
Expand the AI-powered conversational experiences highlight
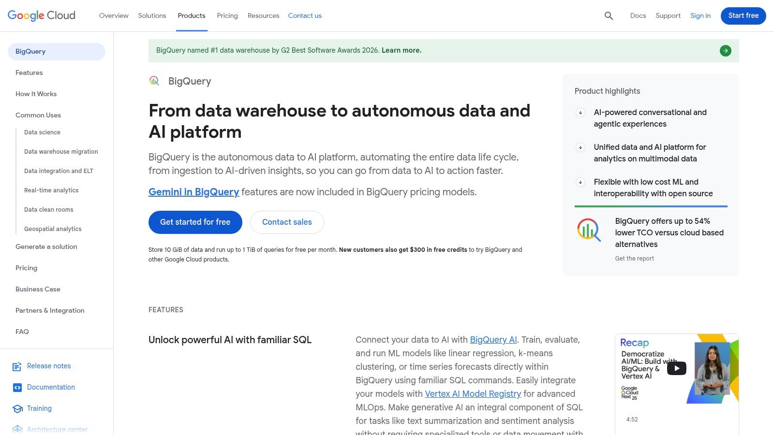coord(580,113)
